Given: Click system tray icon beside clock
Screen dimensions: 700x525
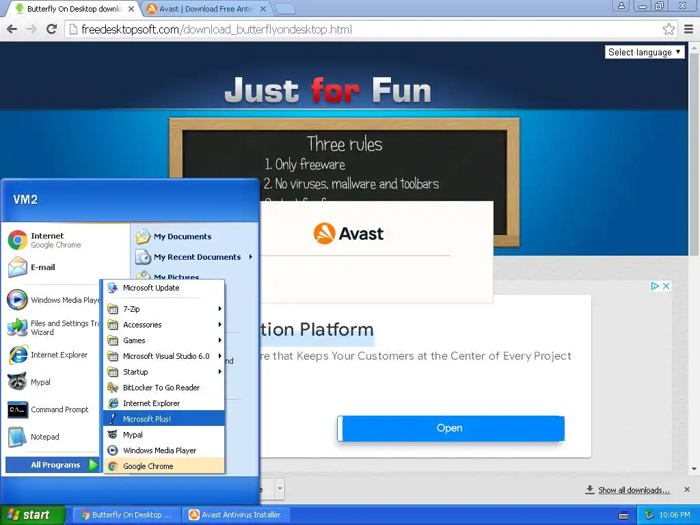Looking at the screenshot, I should [649, 515].
